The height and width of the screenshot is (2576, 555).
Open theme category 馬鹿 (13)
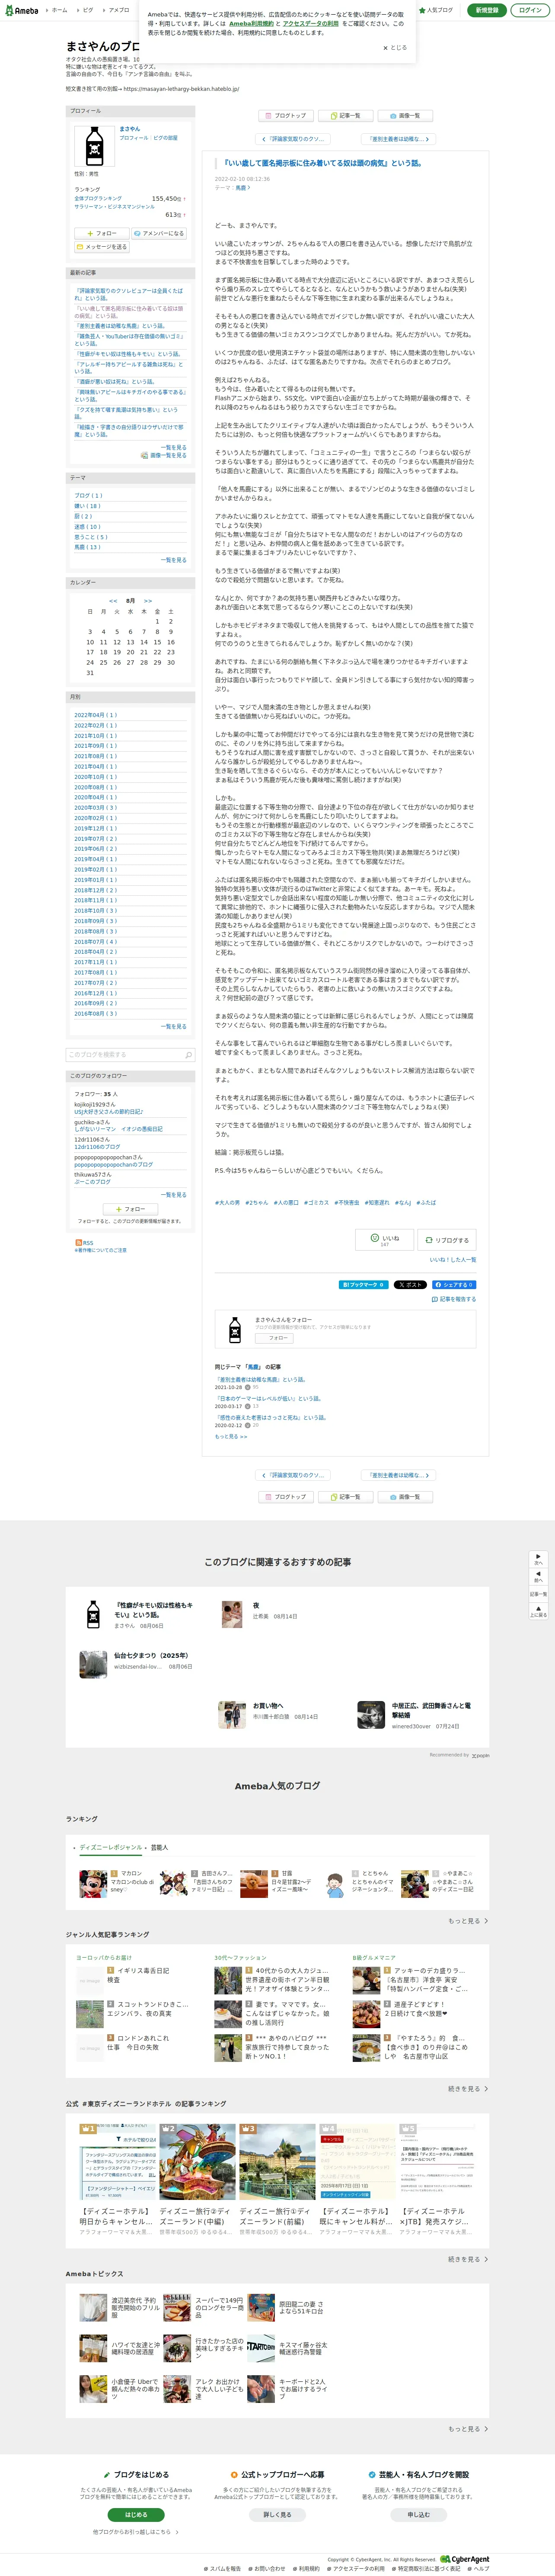[x=88, y=547]
